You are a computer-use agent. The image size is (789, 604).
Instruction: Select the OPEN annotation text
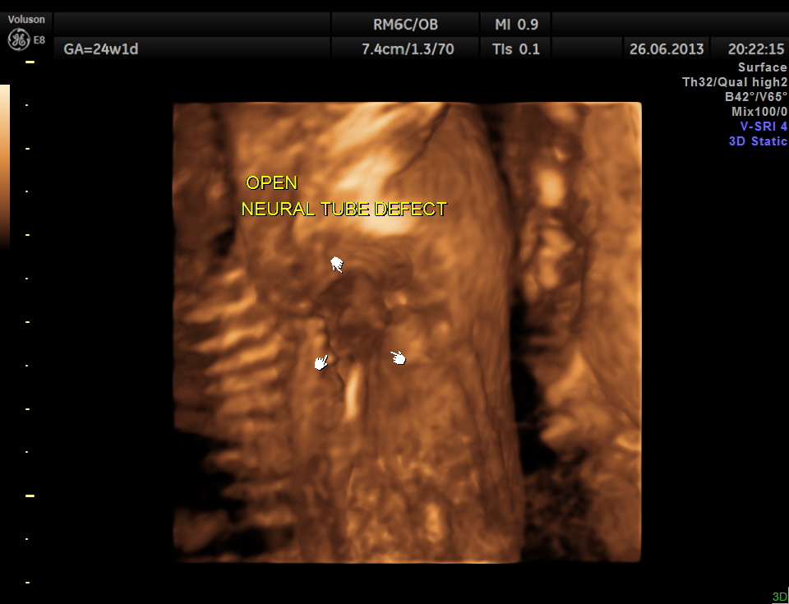272,182
